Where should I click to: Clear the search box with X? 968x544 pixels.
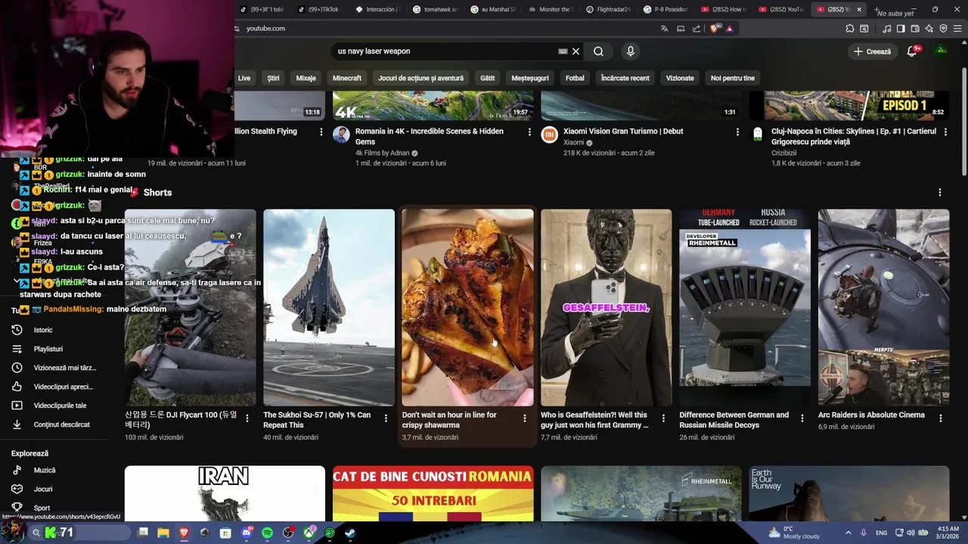[576, 51]
